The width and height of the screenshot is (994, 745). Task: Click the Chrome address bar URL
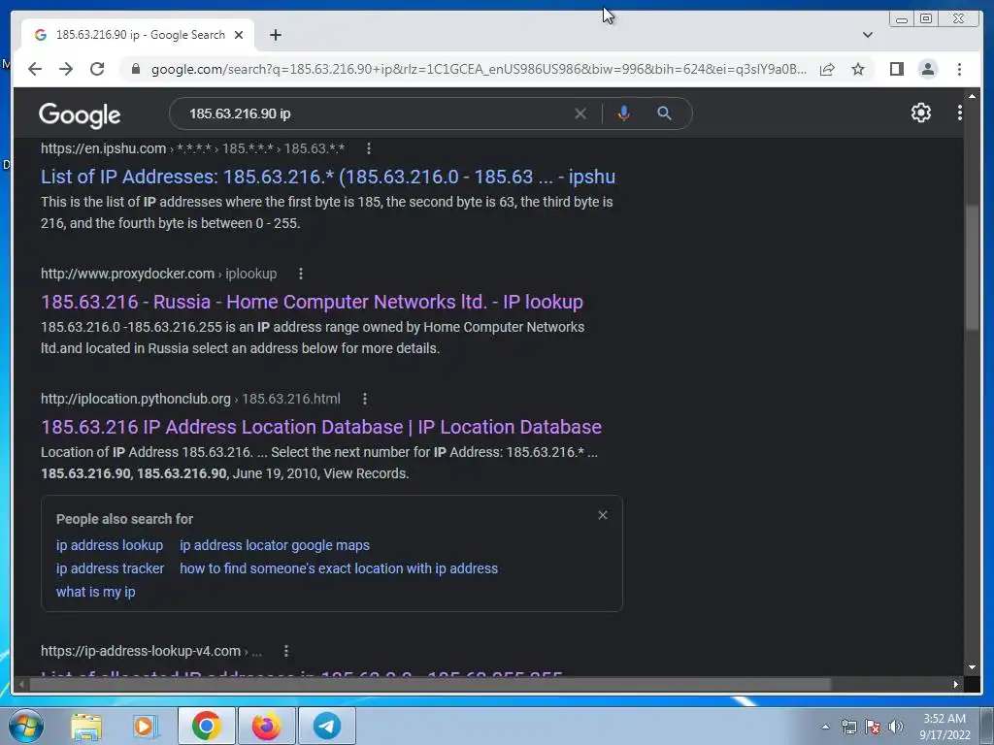[x=479, y=69]
